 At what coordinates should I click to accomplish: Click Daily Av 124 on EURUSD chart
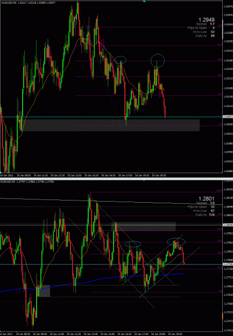205,215
